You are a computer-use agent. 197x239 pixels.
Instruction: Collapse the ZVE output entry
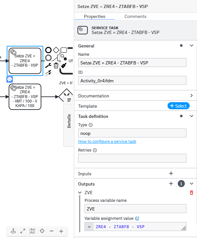point(80,193)
